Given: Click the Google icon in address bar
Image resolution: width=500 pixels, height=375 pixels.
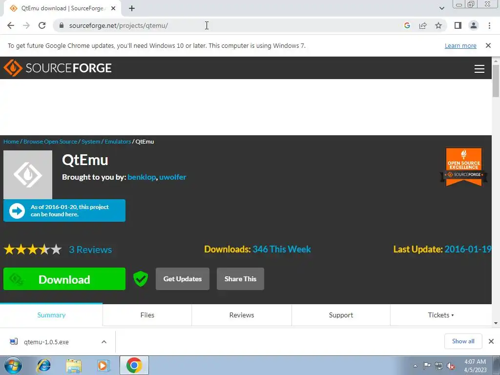Looking at the screenshot, I should 407,25.
